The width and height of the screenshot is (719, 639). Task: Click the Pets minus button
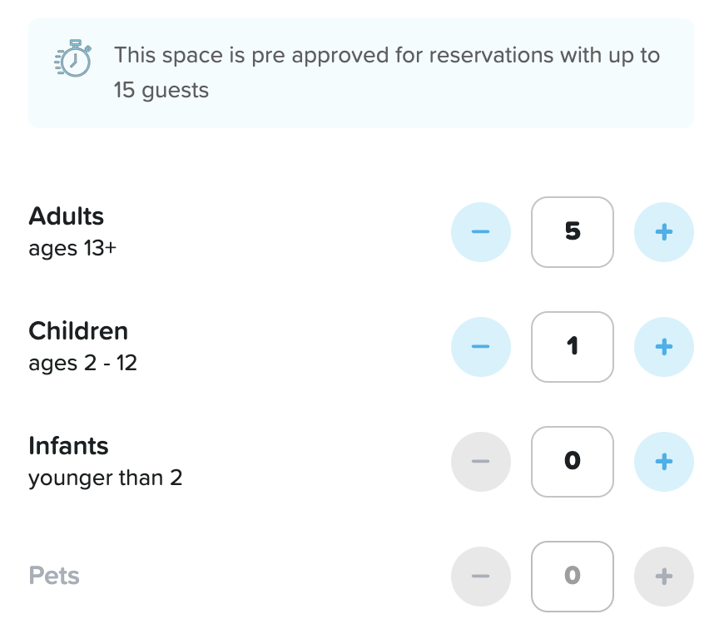coord(480,577)
